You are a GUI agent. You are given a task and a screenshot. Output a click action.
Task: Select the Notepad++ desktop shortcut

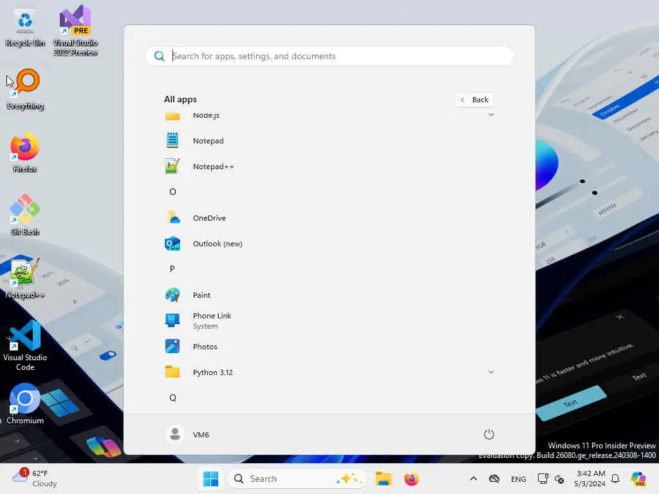point(24,278)
